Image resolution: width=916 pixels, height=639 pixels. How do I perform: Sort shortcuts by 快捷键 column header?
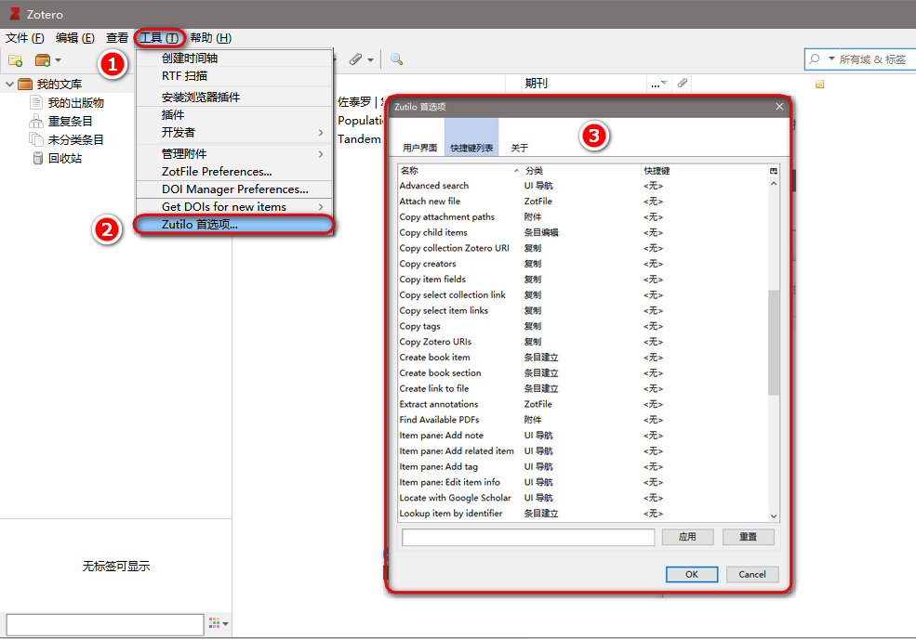click(x=704, y=170)
